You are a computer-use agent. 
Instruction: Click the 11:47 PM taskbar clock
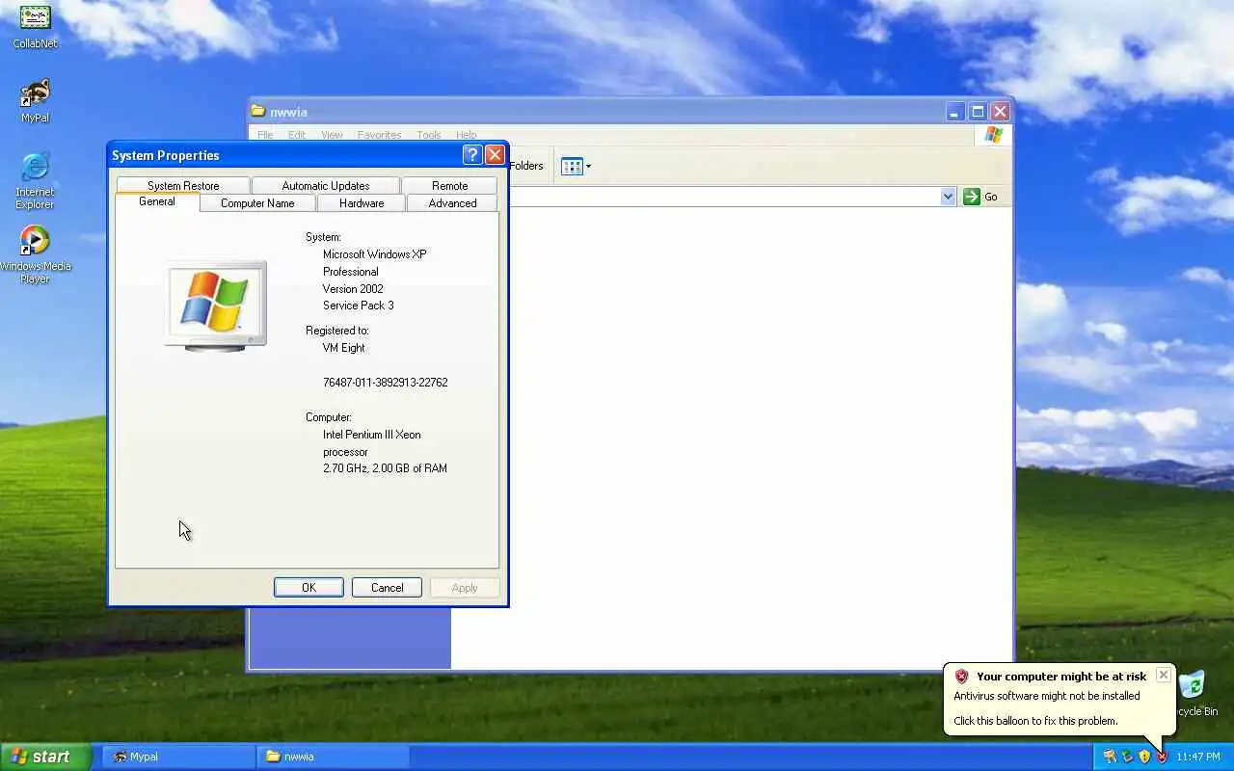tap(1198, 757)
